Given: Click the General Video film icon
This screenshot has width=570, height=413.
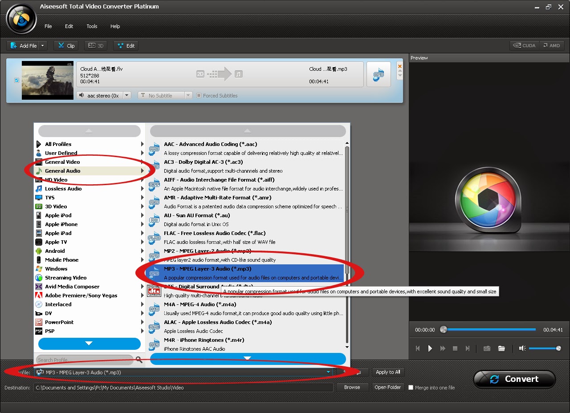Looking at the screenshot, I should click(39, 162).
